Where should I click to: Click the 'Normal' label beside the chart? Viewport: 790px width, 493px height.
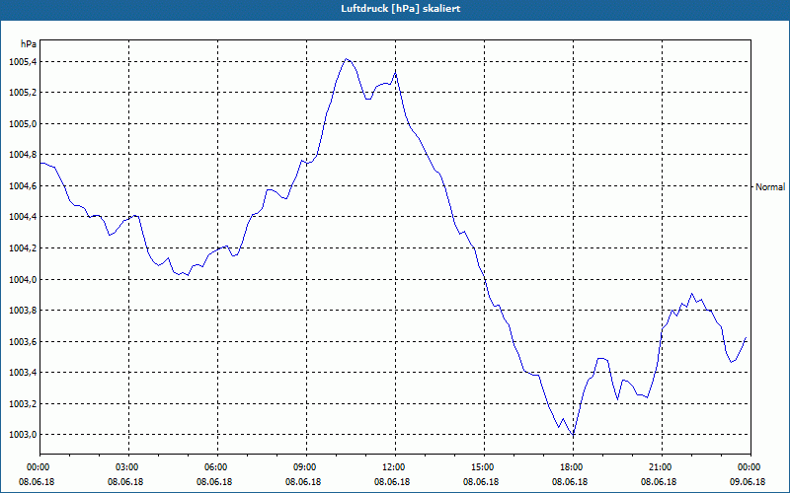(x=770, y=187)
